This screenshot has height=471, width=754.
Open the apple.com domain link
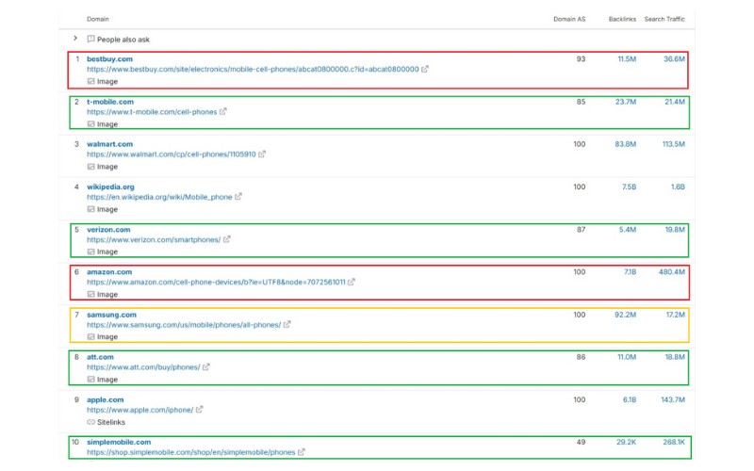point(105,399)
